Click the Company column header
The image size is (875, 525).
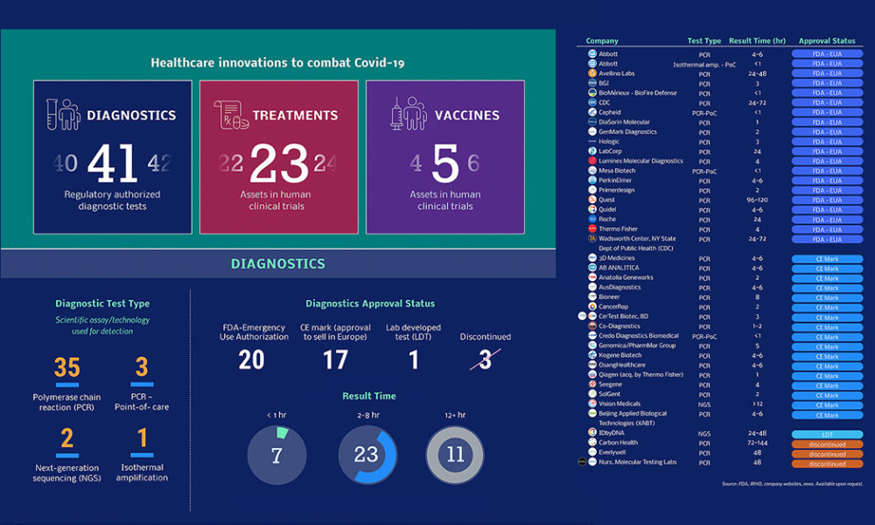point(602,41)
